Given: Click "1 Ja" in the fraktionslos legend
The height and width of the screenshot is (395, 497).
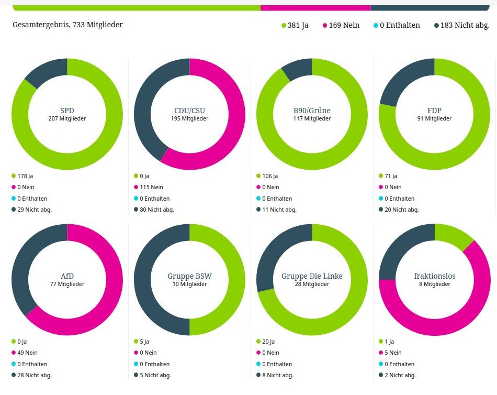Looking at the screenshot, I should [386, 342].
